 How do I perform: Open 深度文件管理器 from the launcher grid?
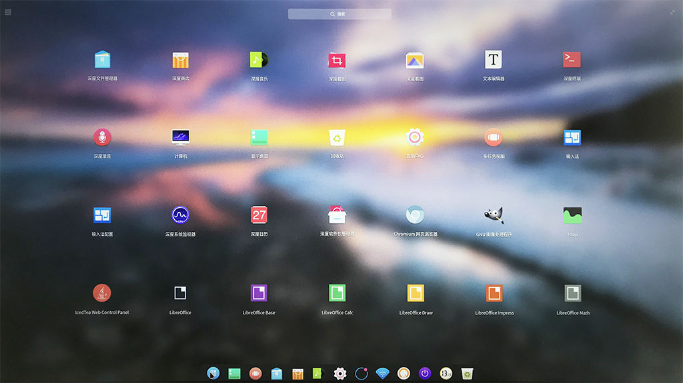click(102, 60)
